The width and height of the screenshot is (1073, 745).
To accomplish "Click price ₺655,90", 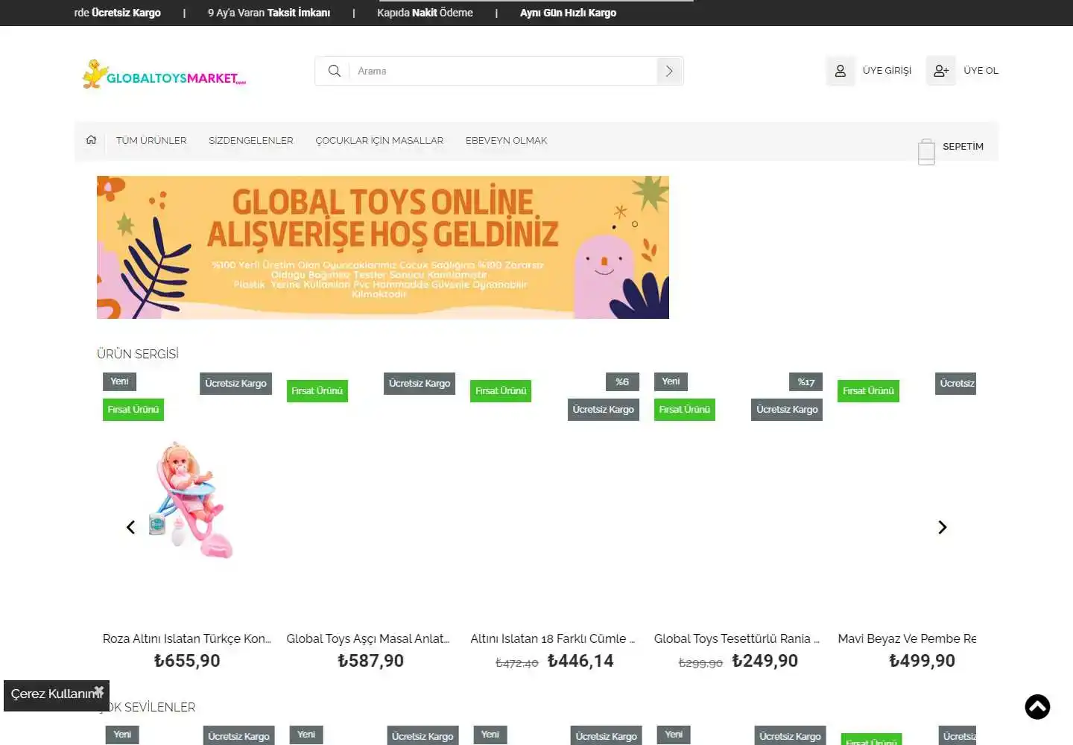I will pyautogui.click(x=187, y=661).
